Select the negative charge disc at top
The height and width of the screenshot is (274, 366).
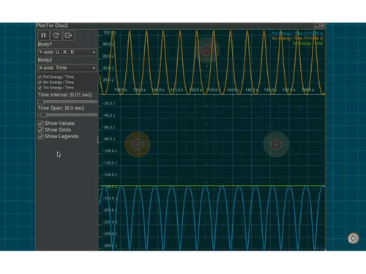(x=206, y=50)
